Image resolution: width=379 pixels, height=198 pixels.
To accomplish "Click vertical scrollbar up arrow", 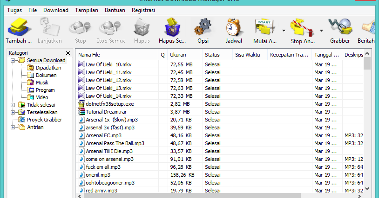I will coord(367,53).
